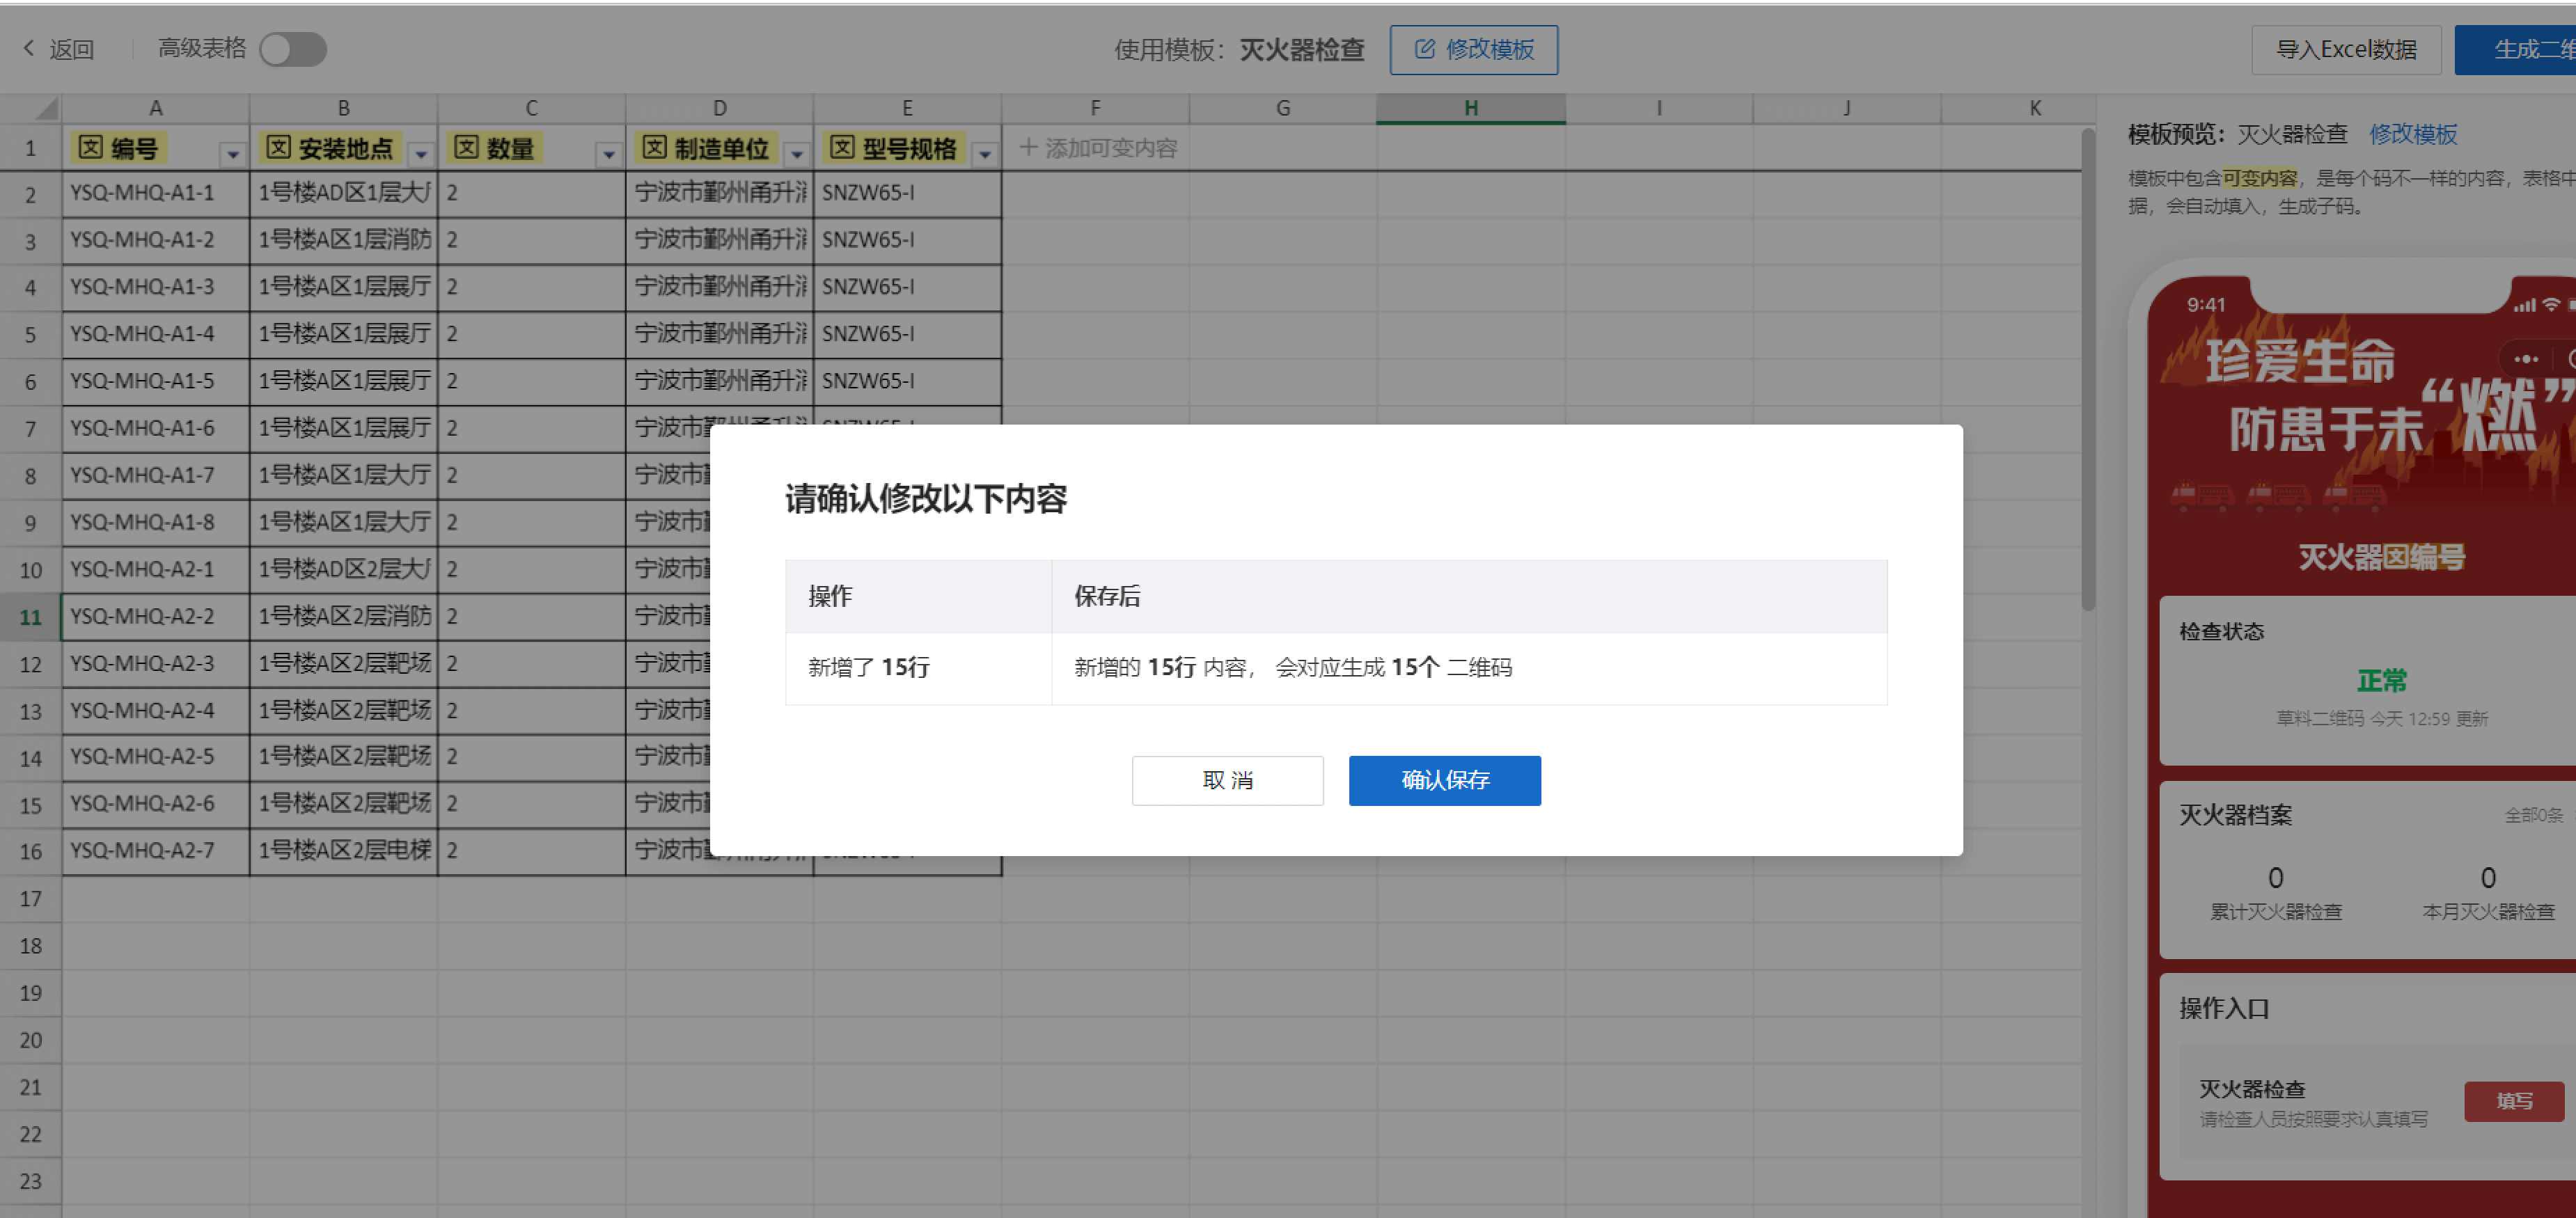Click the variable icon beside 编号 header
Image resolution: width=2576 pixels, height=1218 pixels.
90,148
